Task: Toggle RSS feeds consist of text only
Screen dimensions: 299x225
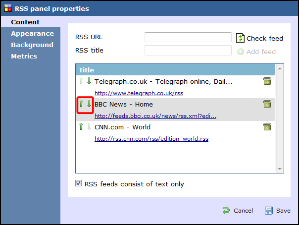Action: (78, 183)
